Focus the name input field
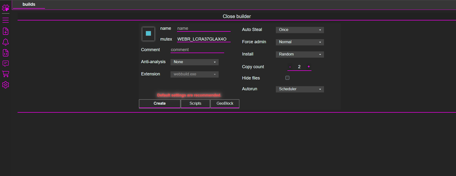Image resolution: width=456 pixels, height=176 pixels. coord(204,28)
